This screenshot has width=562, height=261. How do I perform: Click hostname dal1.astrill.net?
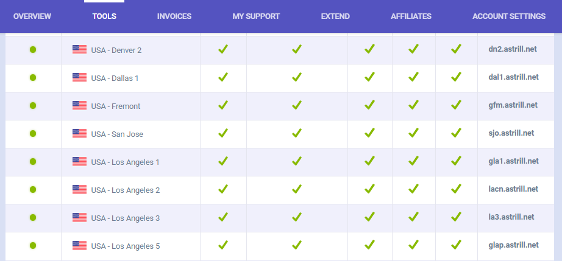click(x=514, y=77)
